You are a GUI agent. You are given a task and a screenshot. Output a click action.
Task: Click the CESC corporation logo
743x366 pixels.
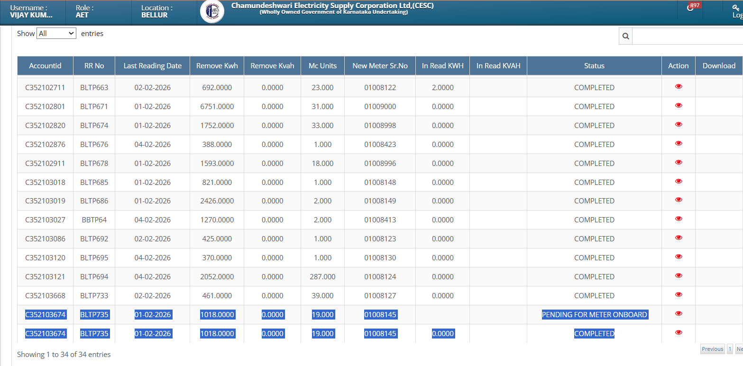point(212,12)
